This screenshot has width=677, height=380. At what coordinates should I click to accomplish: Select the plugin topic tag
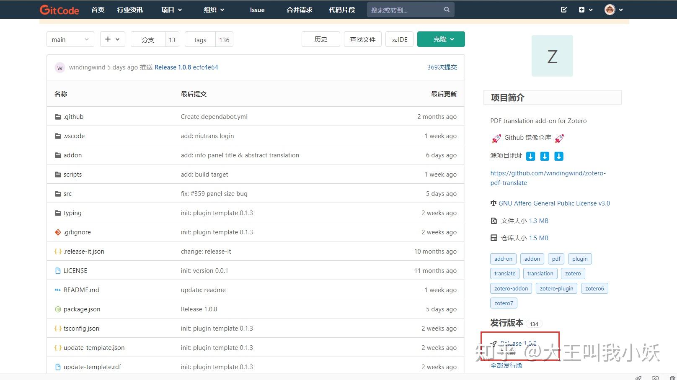[580, 259]
